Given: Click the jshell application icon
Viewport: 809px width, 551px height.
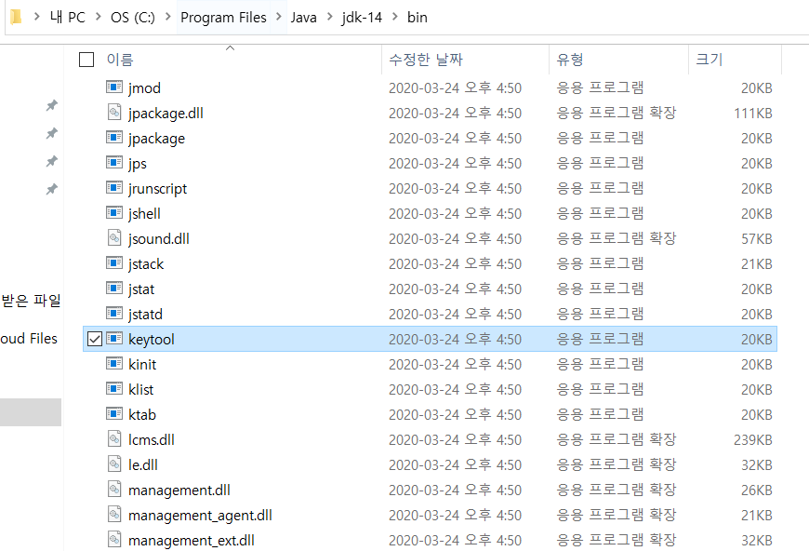Looking at the screenshot, I should (114, 213).
